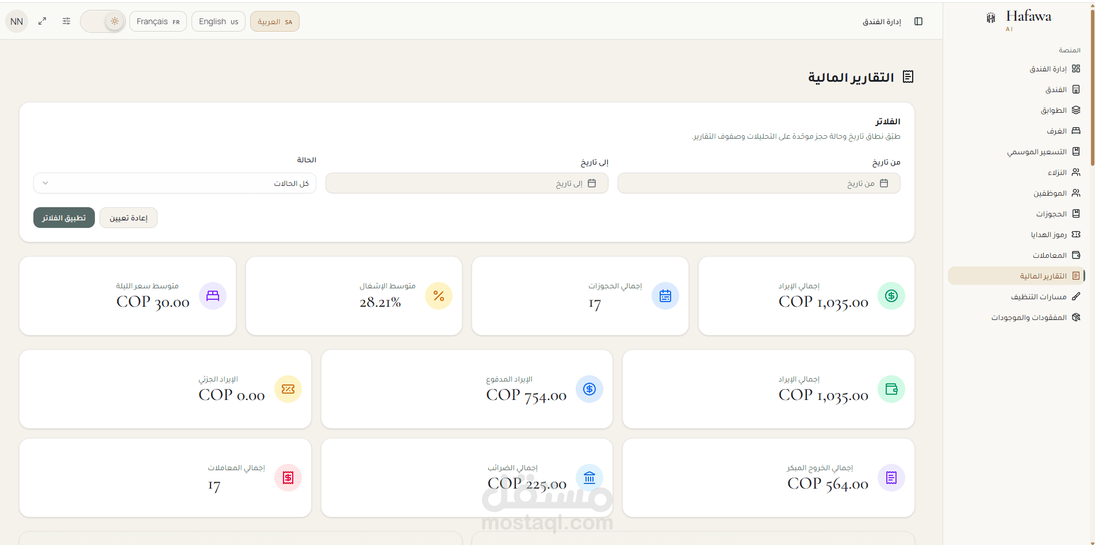
Task: Toggle the light/dark theme switch
Action: [x=103, y=21]
